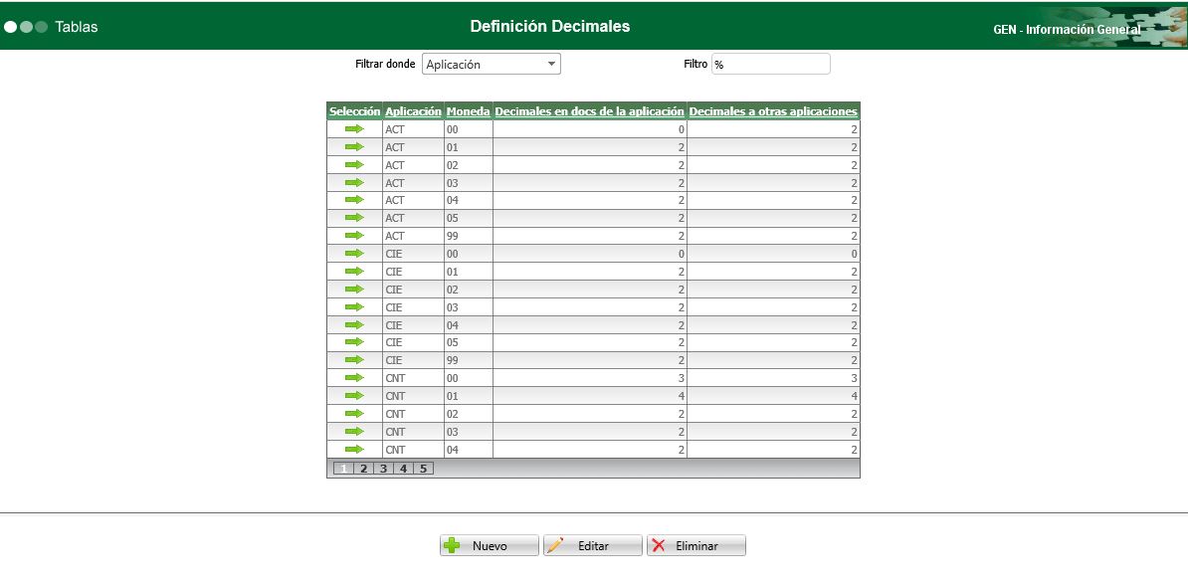Select the ACT 04 row arrow
The width and height of the screenshot is (1188, 584).
coord(354,200)
